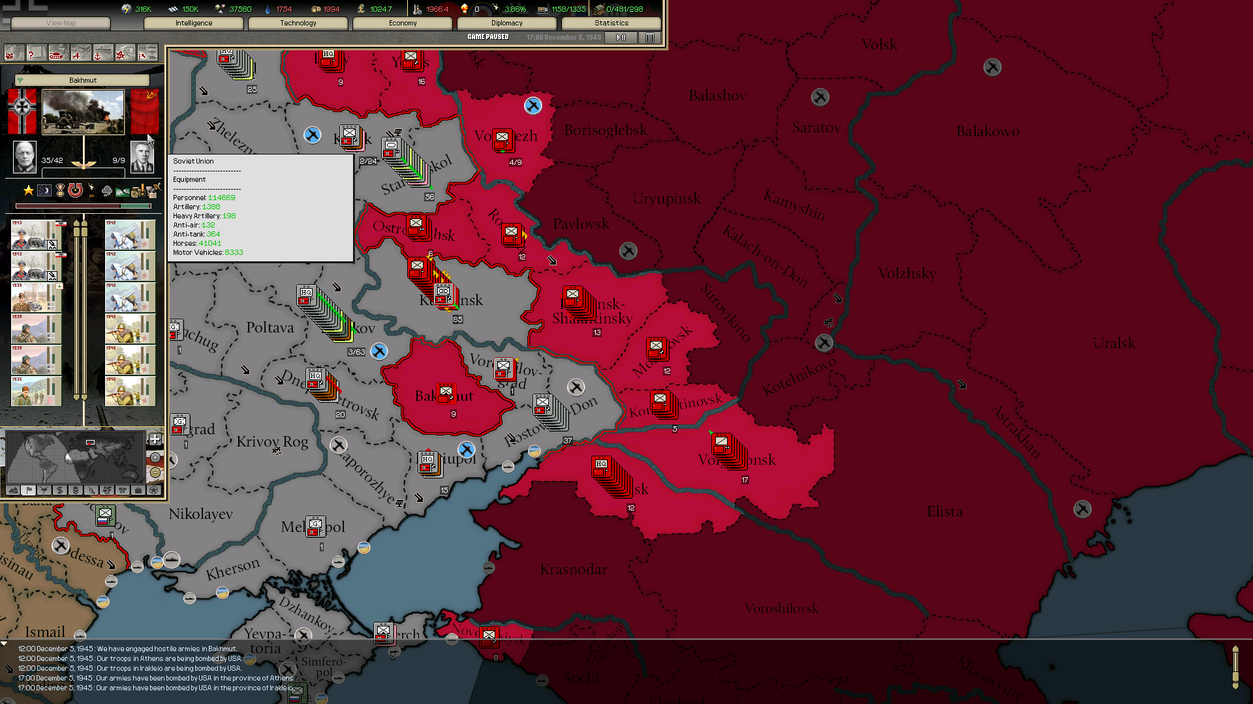Expand the message log arrow
The height and width of the screenshot is (704, 1253).
pos(5,643)
